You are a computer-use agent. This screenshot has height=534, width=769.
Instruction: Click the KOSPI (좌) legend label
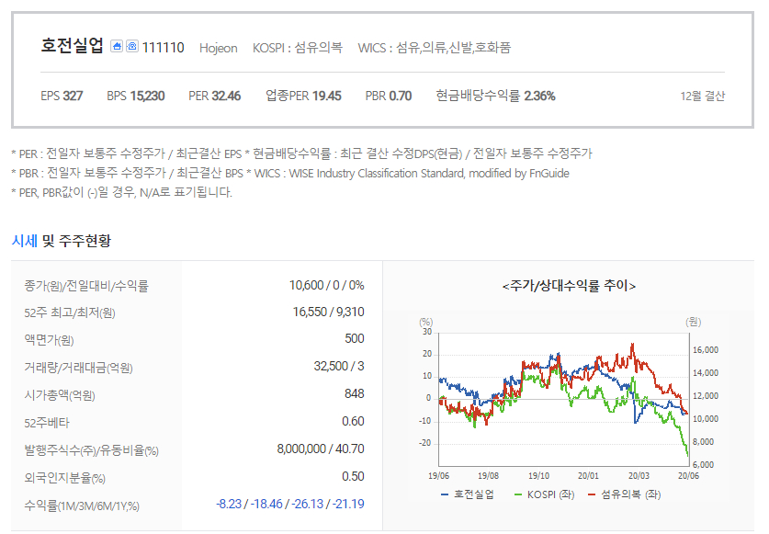click(550, 494)
